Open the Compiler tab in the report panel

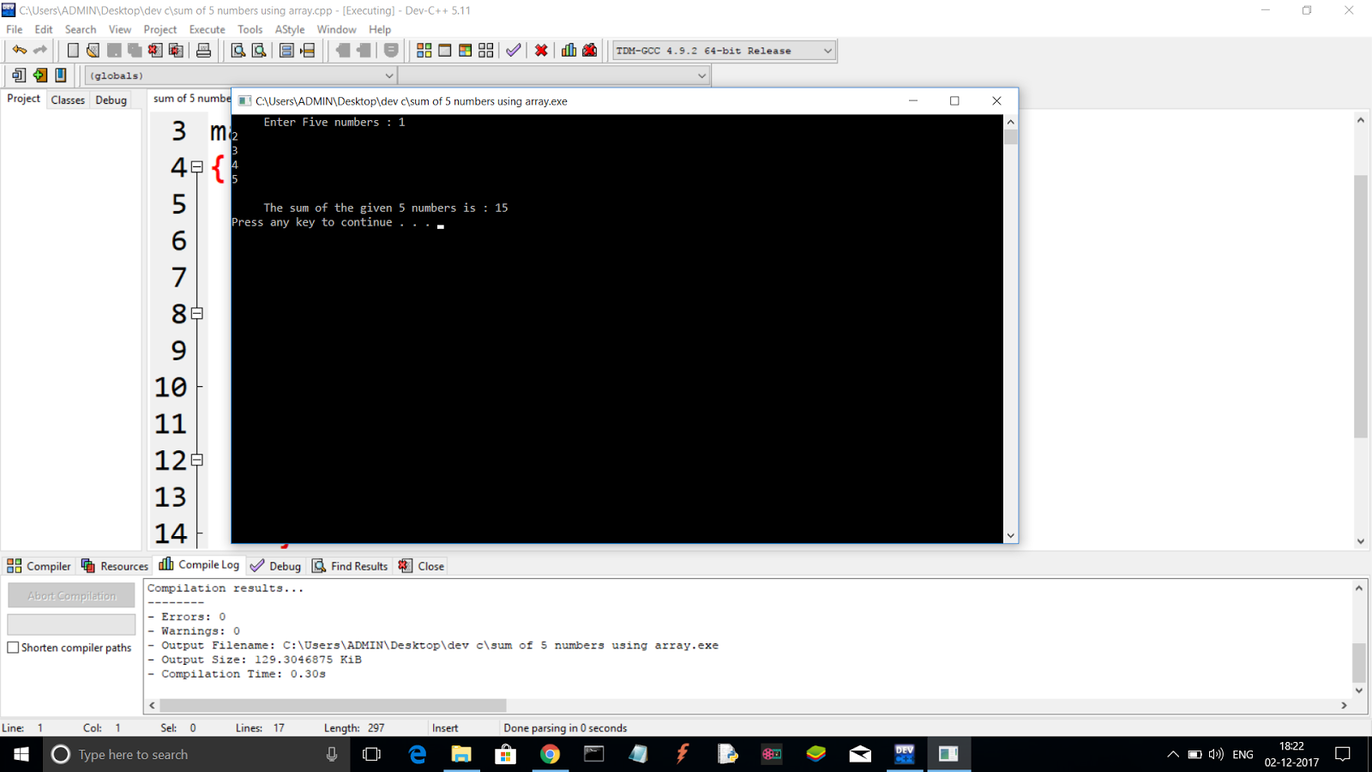pyautogui.click(x=39, y=565)
